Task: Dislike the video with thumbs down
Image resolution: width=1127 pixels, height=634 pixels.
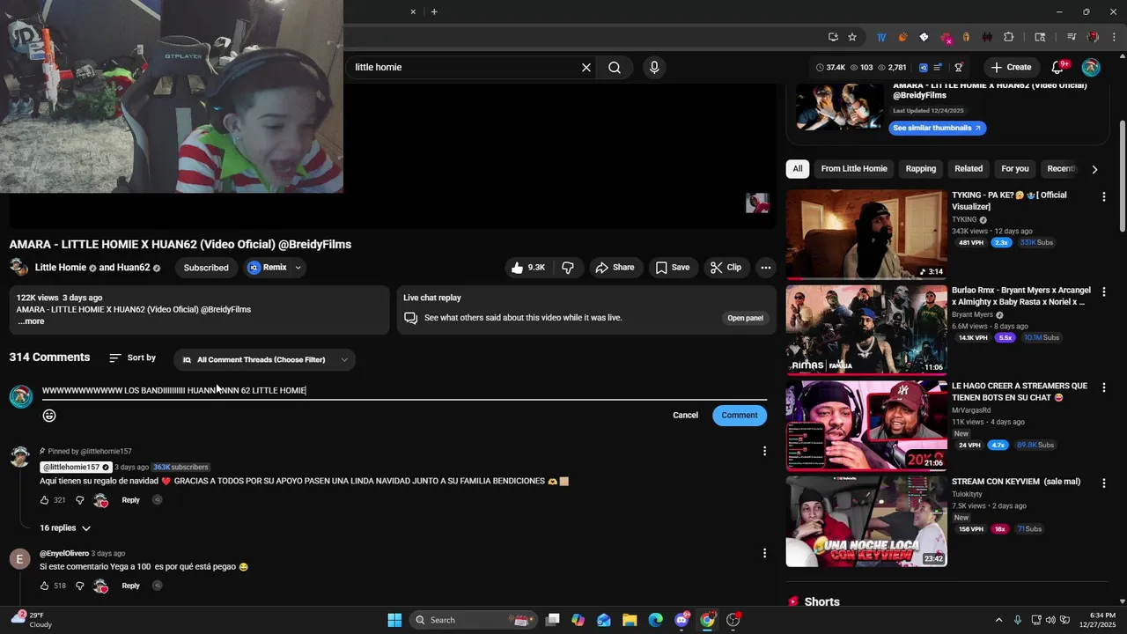Action: click(x=568, y=268)
